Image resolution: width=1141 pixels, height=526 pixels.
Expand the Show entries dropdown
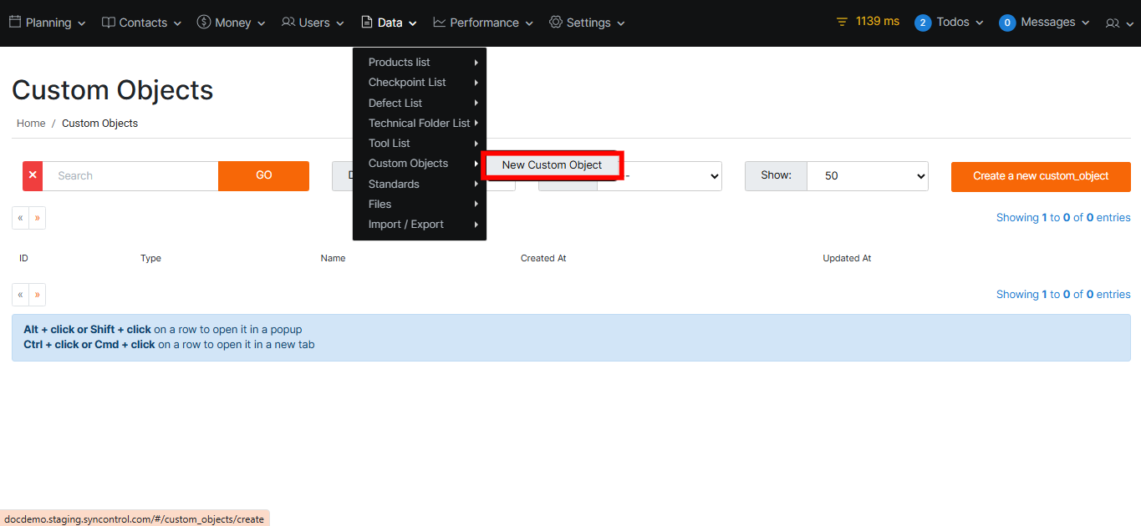(x=867, y=176)
